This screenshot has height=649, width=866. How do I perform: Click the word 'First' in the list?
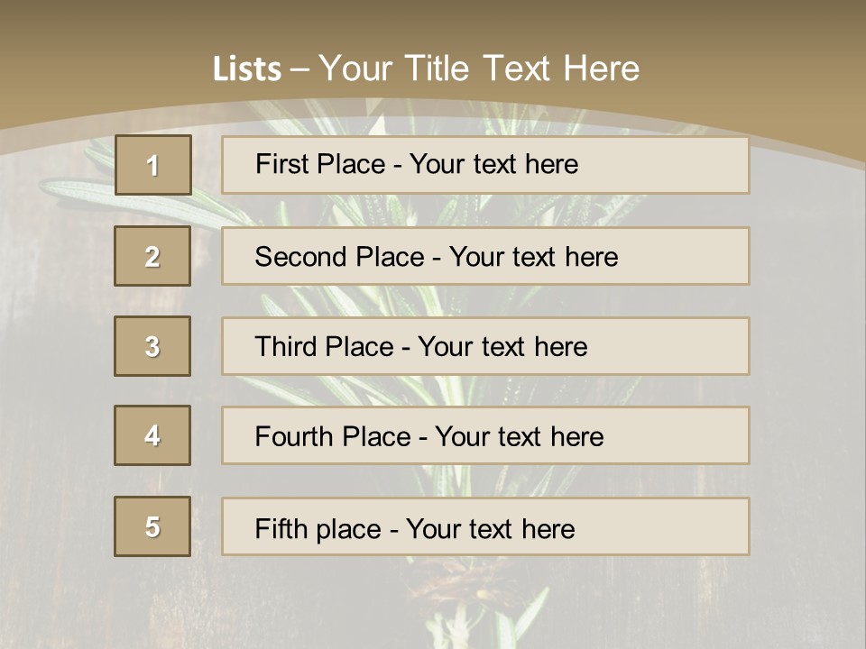tap(281, 164)
